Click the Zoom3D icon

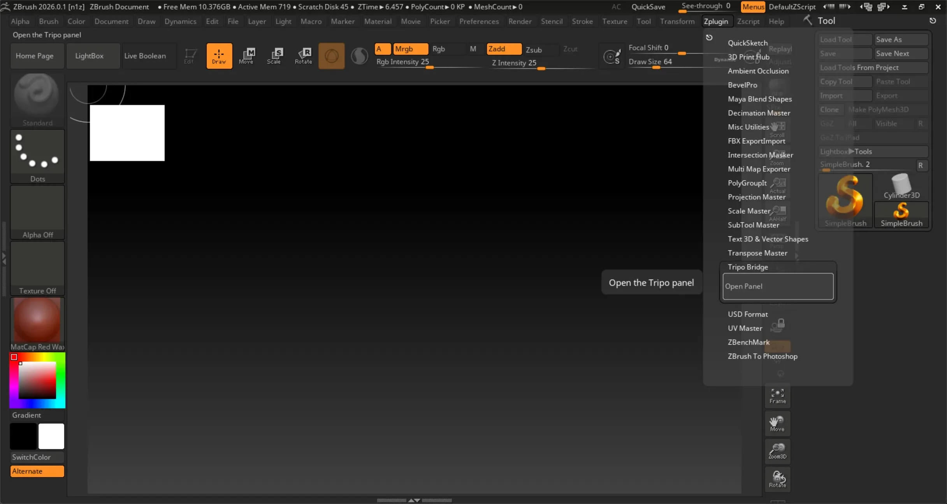click(x=778, y=451)
